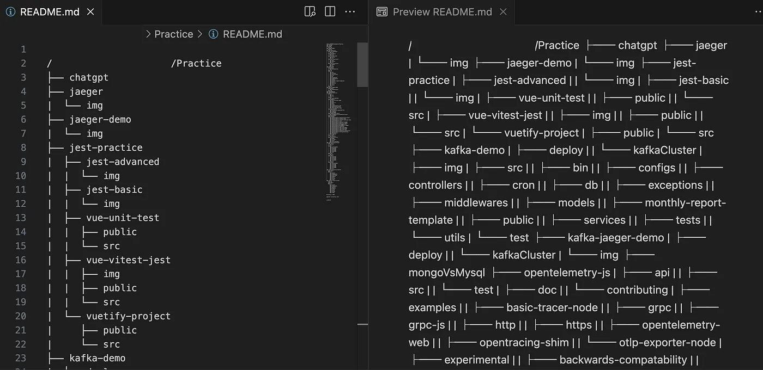
Task: Click mongoVsMysql in the preview pane
Action: pyautogui.click(x=446, y=272)
